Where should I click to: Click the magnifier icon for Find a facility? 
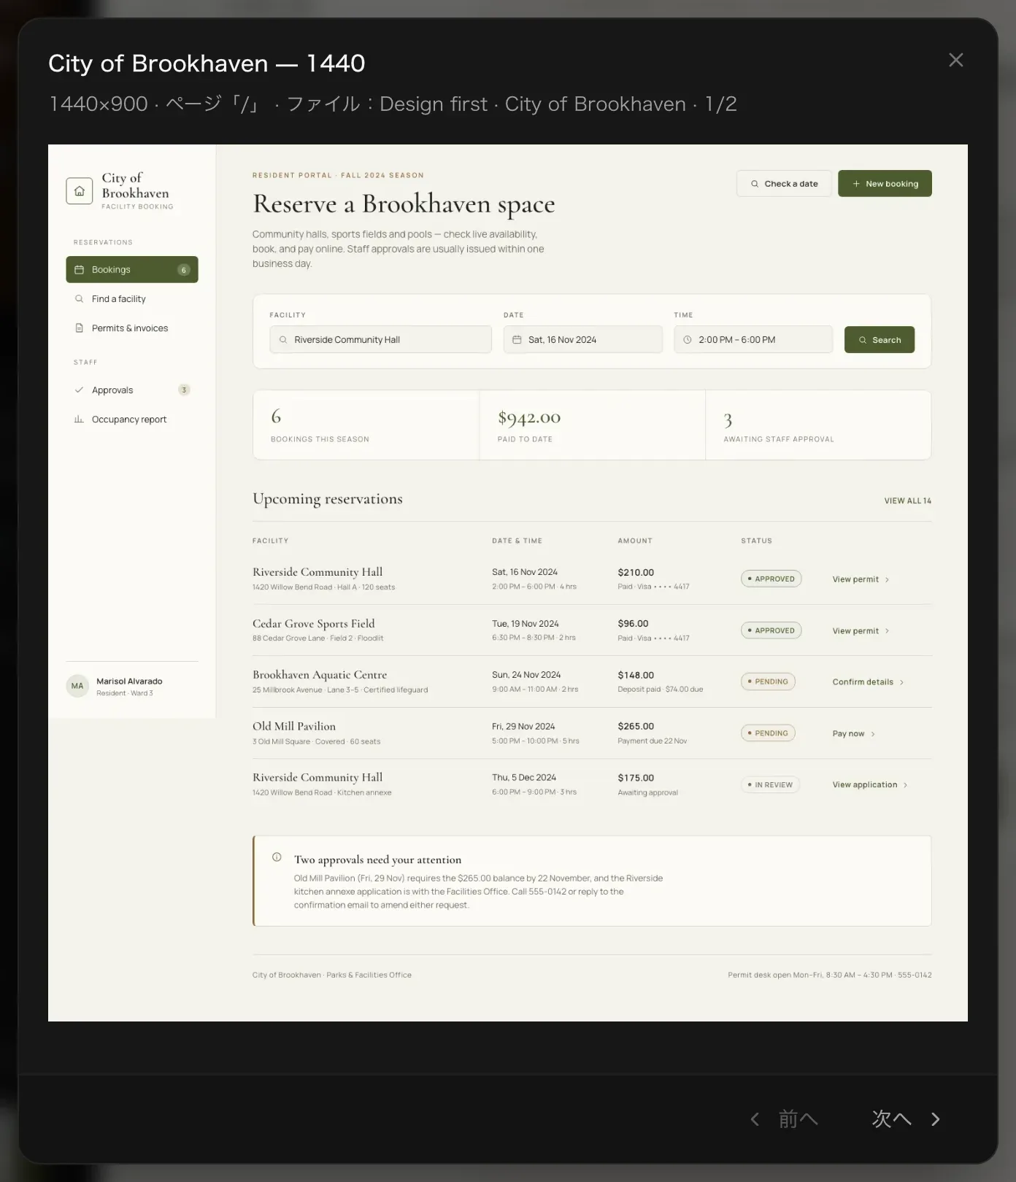coord(80,299)
